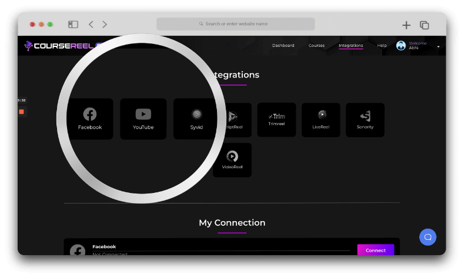This screenshot has height=278, width=465.
Task: Click the Facebook icon in My Connection
Action: point(78,250)
